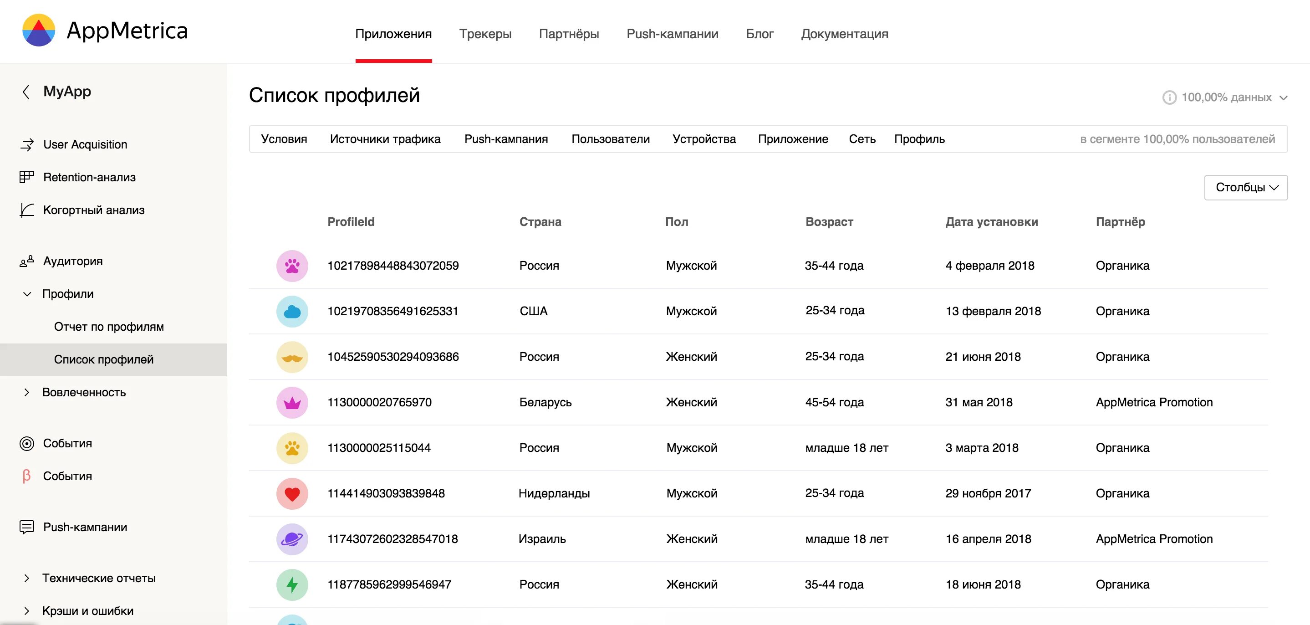
Task: Expand the Вовлеченность section
Action: pos(27,392)
